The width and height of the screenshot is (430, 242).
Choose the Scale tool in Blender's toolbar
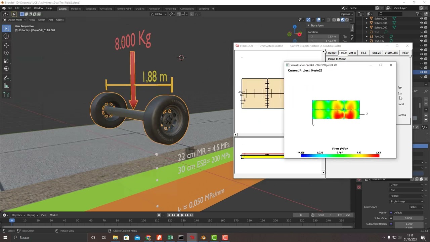(x=6, y=61)
